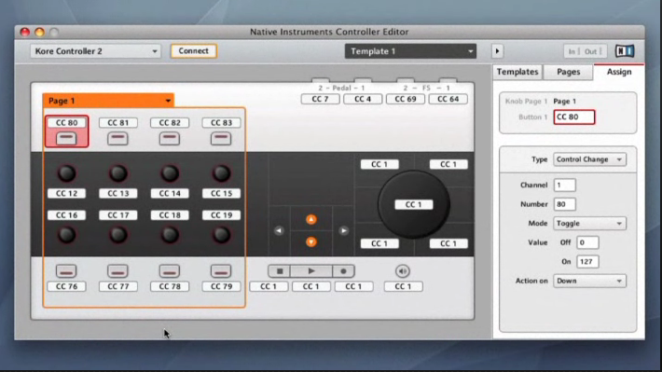This screenshot has height=372, width=662.
Task: Select the knob labeled CC 16
Action: 67,235
